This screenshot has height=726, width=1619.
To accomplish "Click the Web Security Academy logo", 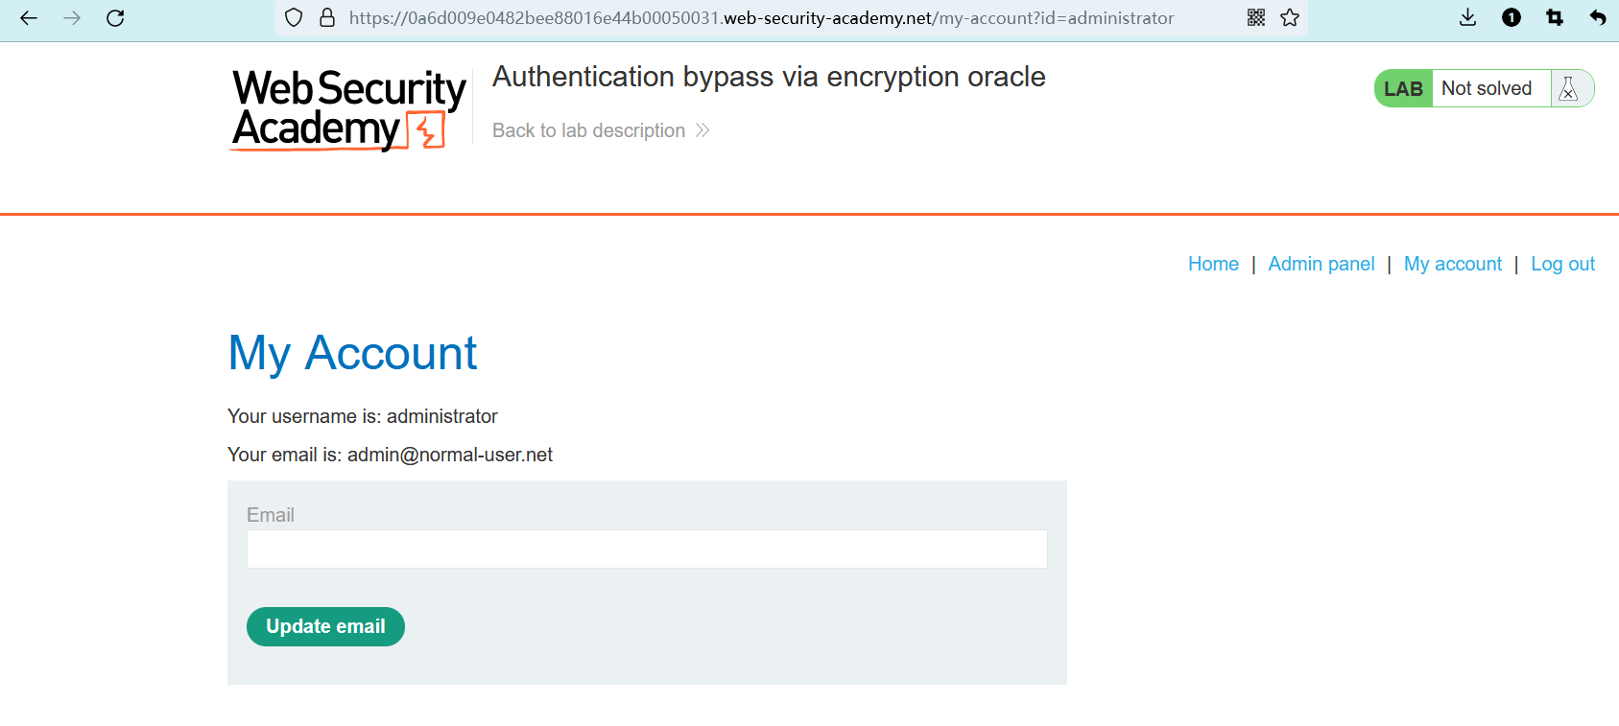I will coord(348,109).
